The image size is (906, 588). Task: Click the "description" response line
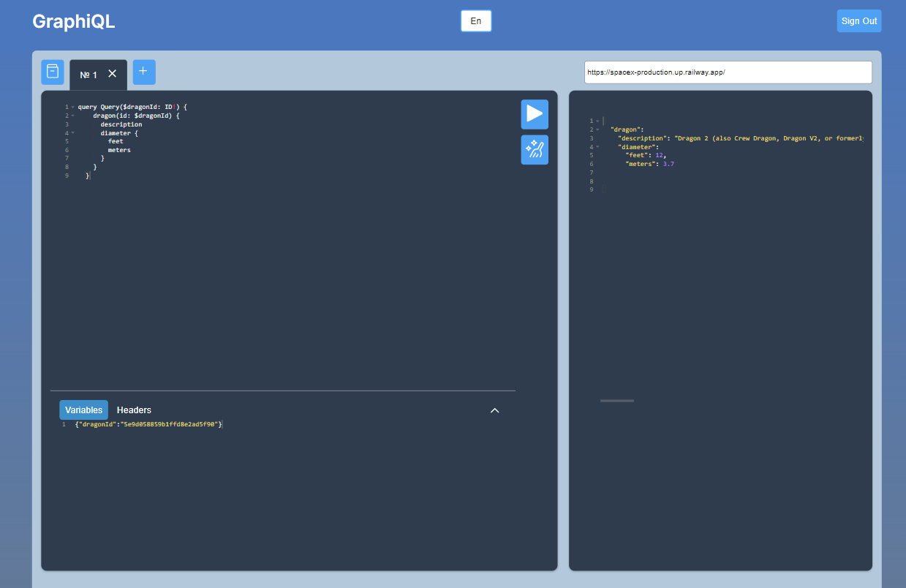740,138
